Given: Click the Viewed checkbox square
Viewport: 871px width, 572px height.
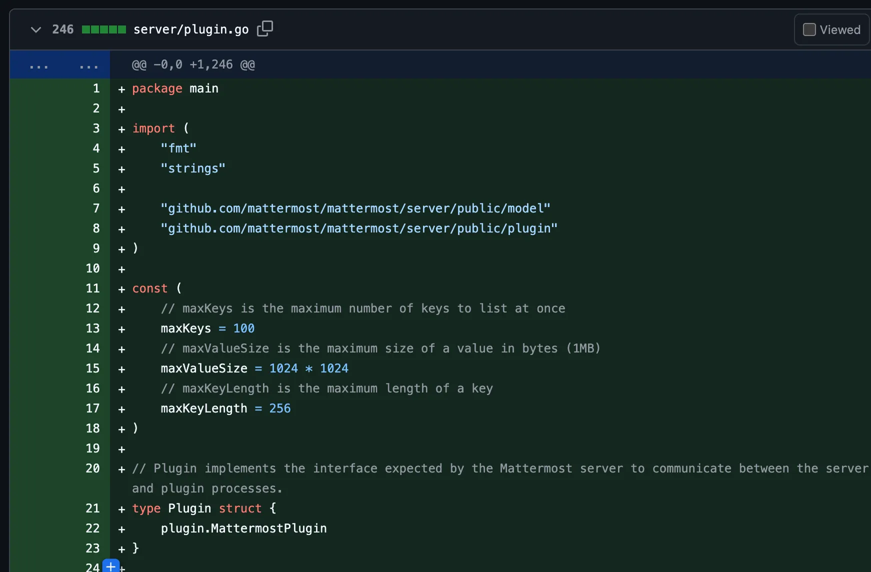Looking at the screenshot, I should pos(808,29).
